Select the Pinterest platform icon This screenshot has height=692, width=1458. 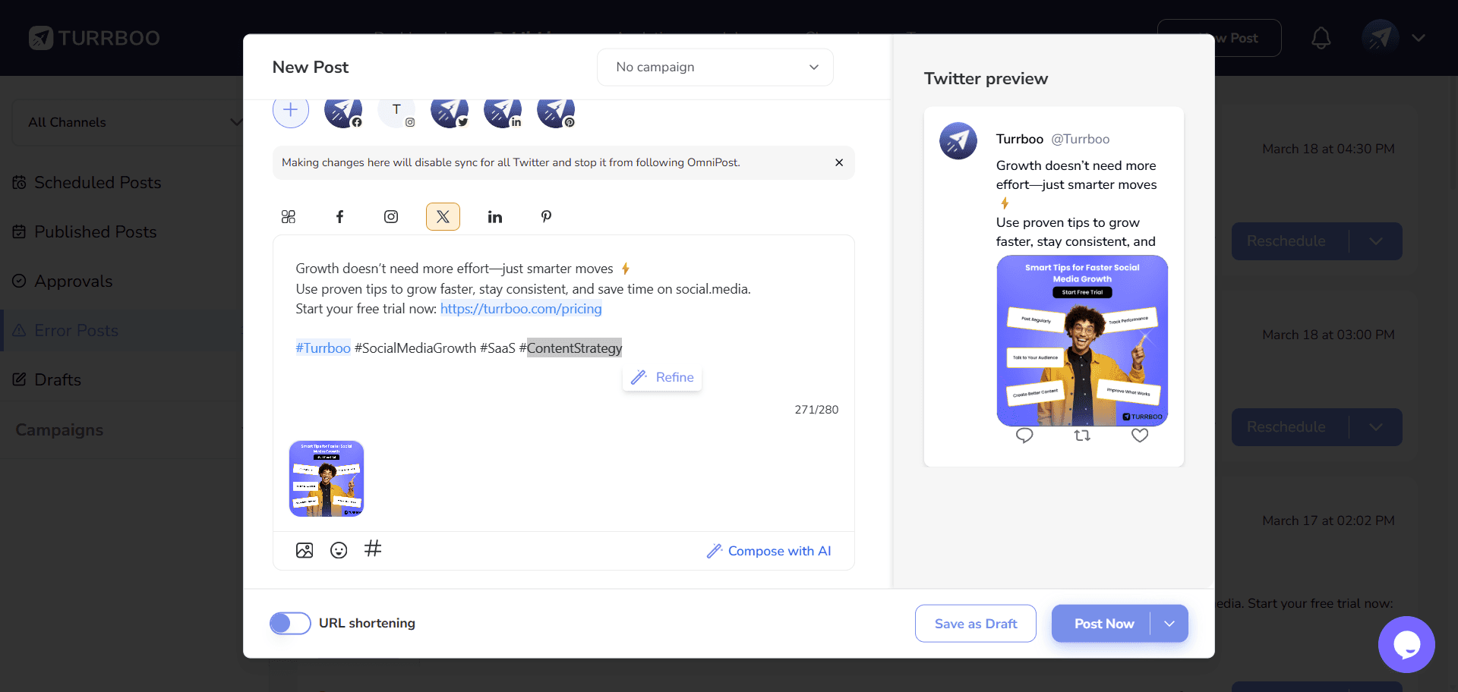coord(546,216)
